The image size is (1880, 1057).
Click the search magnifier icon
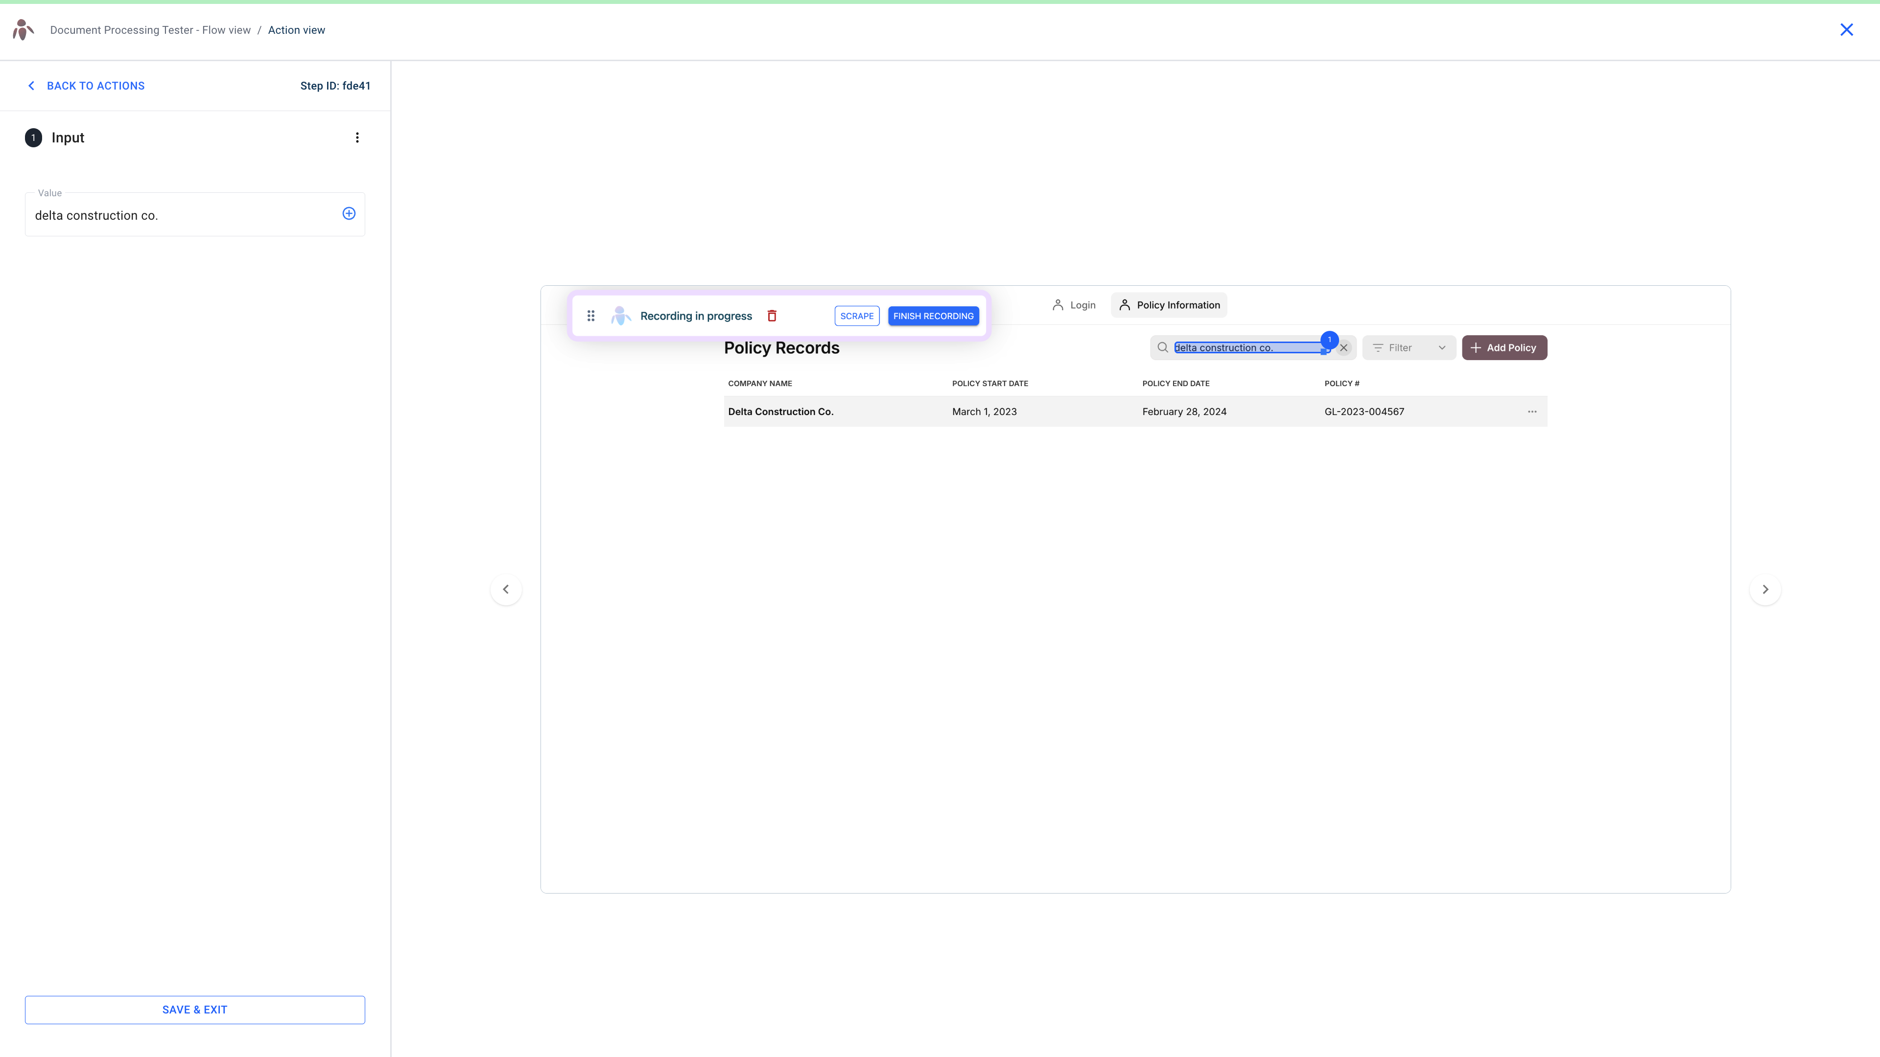[1163, 348]
